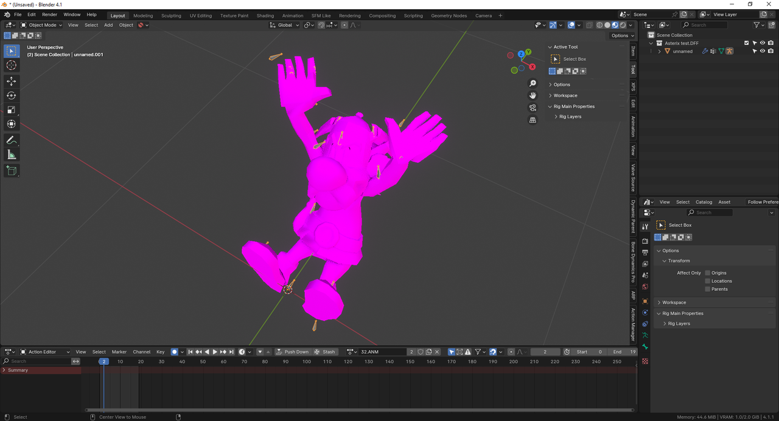Select solid viewport shading

pos(607,25)
